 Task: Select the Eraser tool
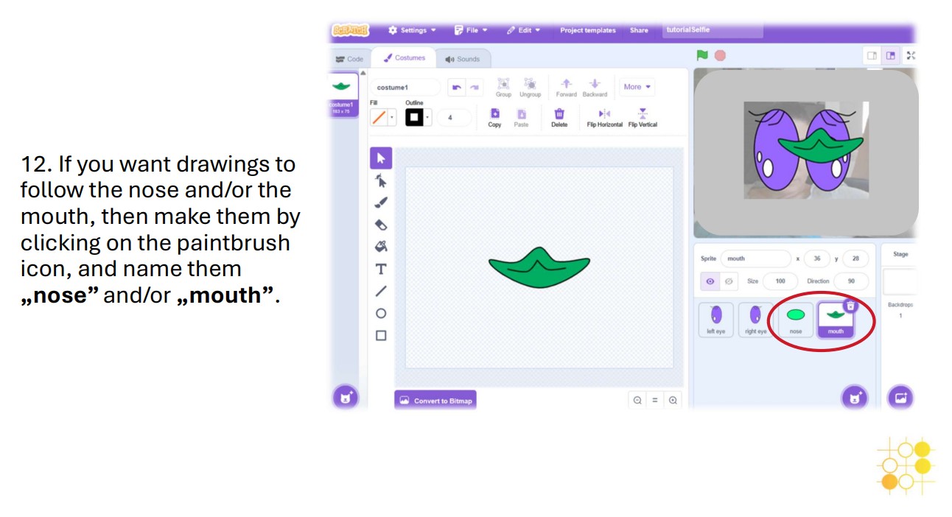click(x=381, y=225)
